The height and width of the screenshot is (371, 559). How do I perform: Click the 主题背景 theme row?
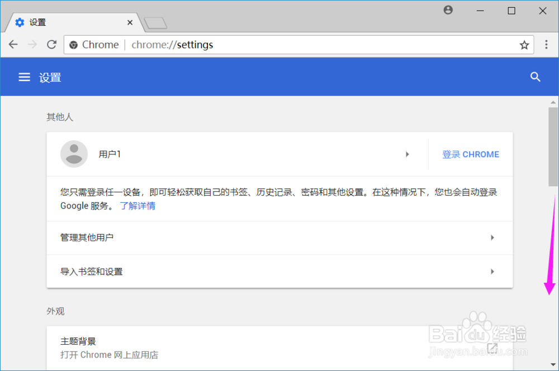(x=280, y=348)
